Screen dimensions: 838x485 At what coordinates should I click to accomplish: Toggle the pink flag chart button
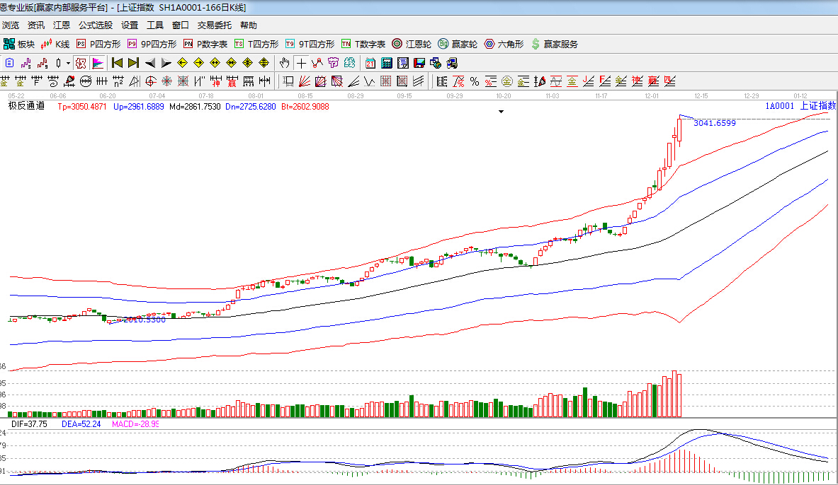coord(97,63)
